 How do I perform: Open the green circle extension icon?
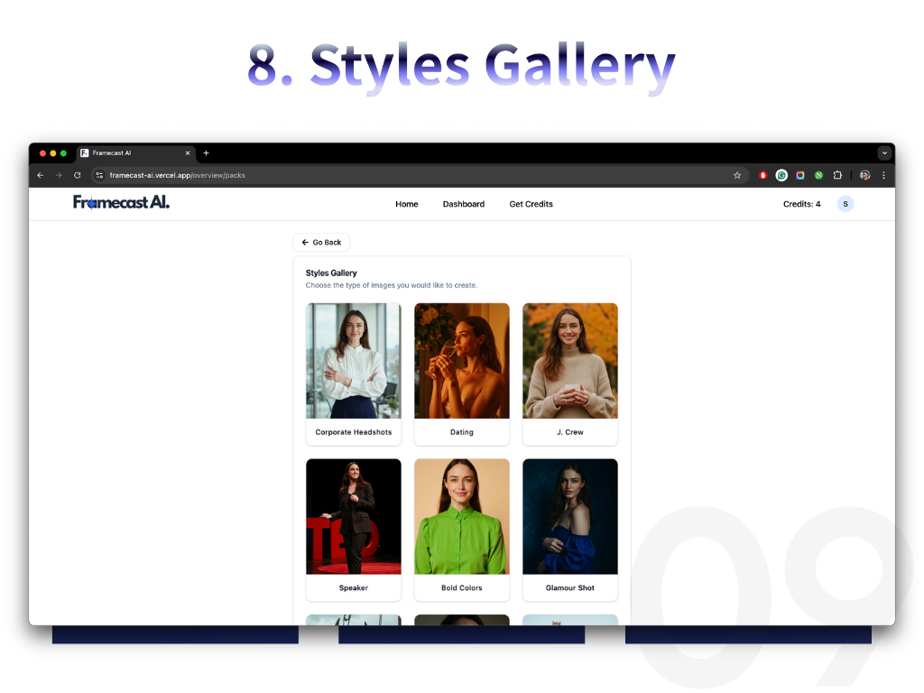coord(818,175)
